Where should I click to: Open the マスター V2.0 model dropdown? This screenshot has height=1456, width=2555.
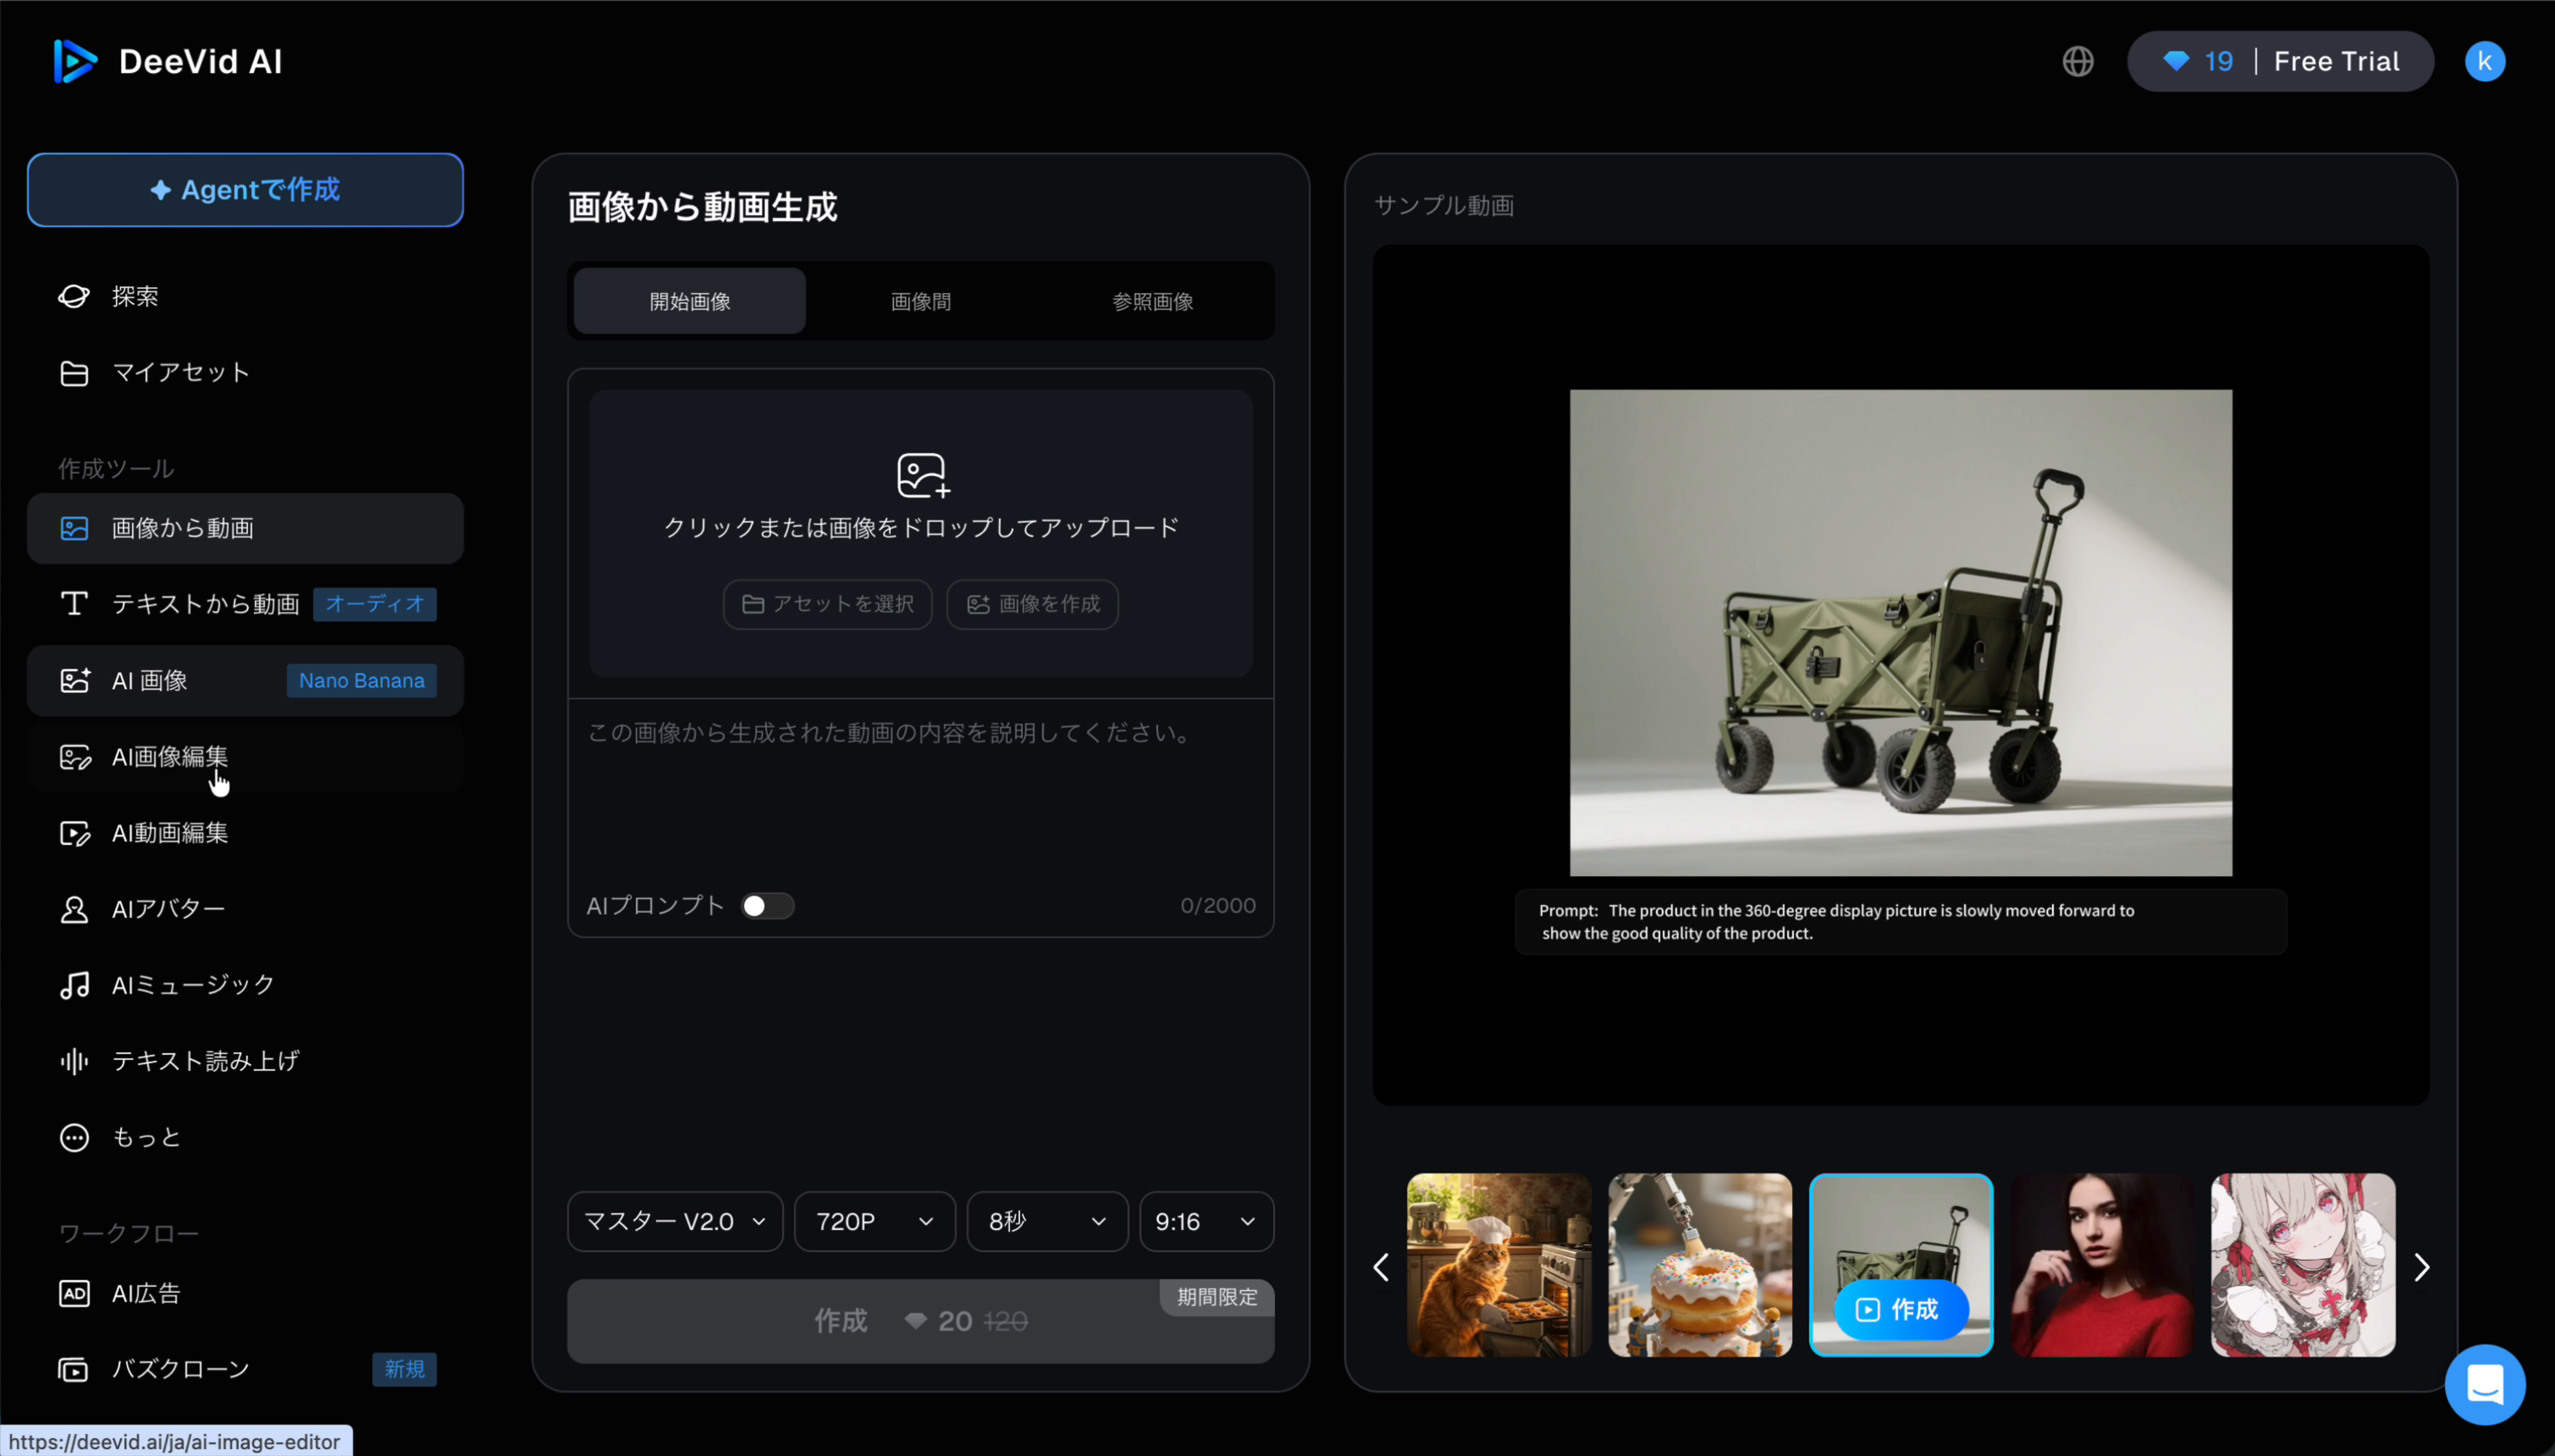[673, 1220]
